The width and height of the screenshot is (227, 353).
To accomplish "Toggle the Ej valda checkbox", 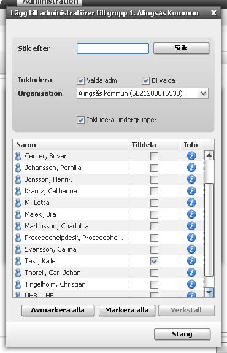I will (x=145, y=80).
